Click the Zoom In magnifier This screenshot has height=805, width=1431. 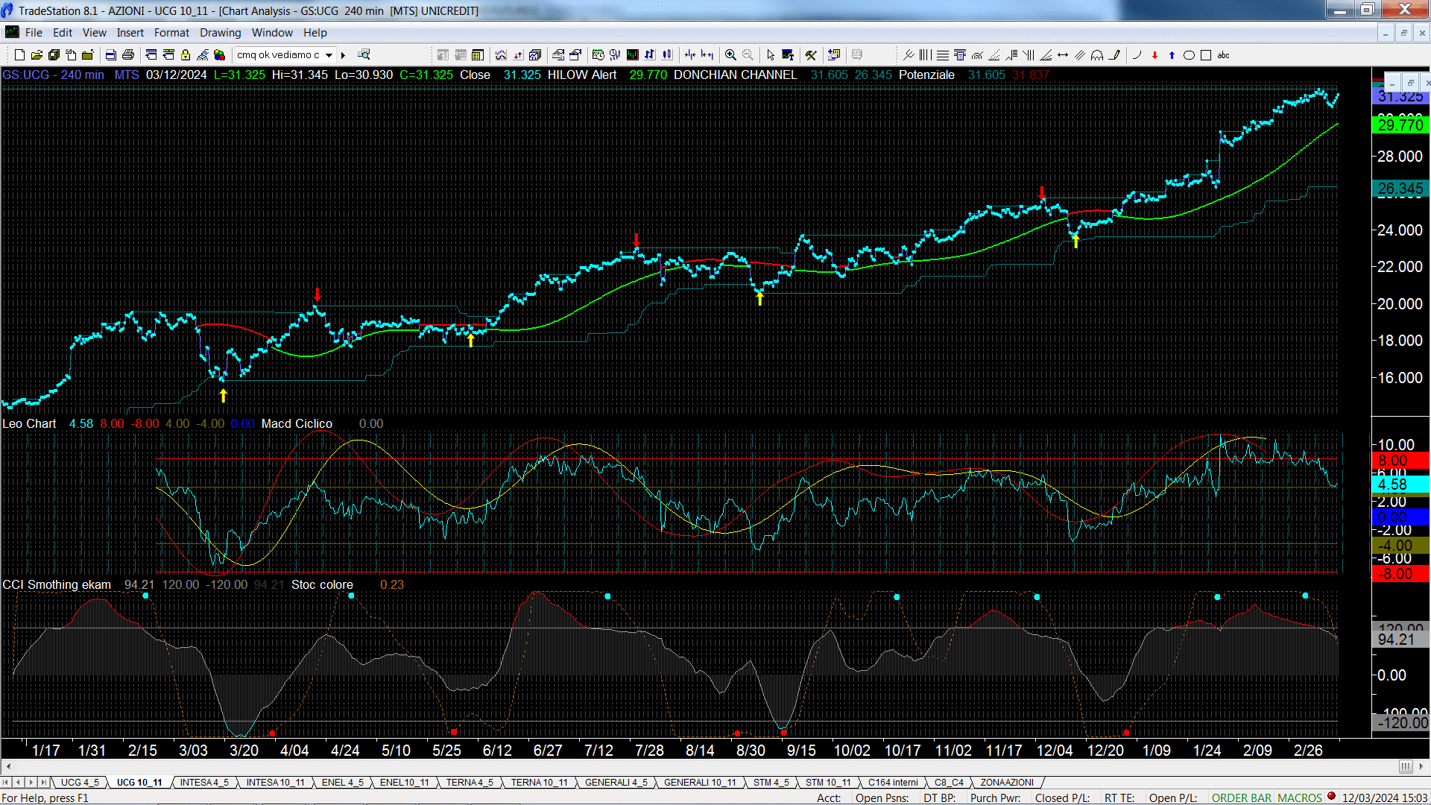tap(730, 54)
